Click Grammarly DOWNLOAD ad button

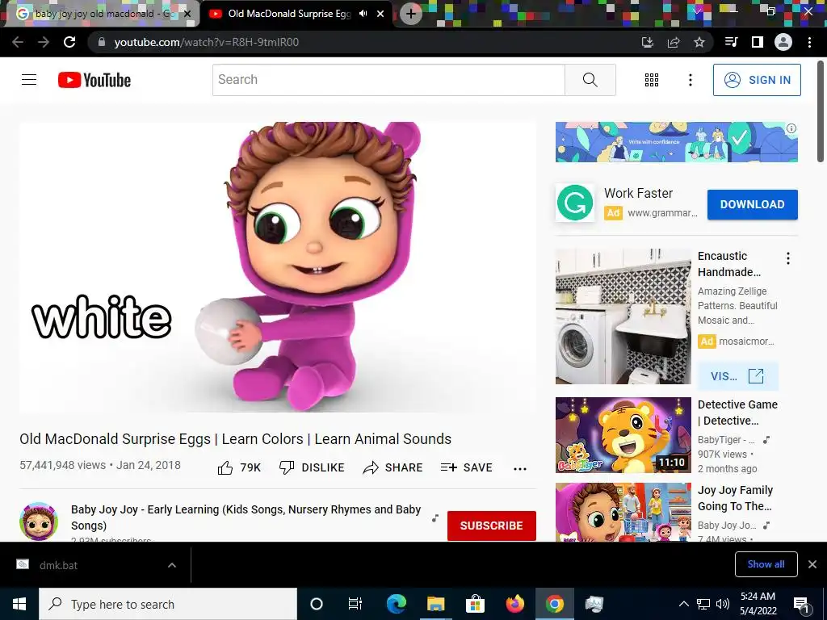point(752,204)
